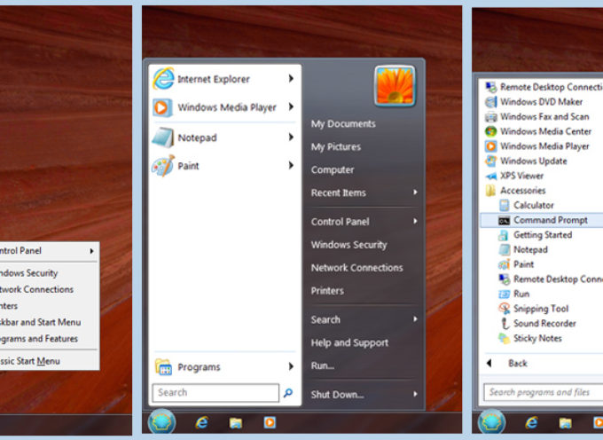
Task: Open Windows DVD Maker in right programs list
Action: point(541,102)
